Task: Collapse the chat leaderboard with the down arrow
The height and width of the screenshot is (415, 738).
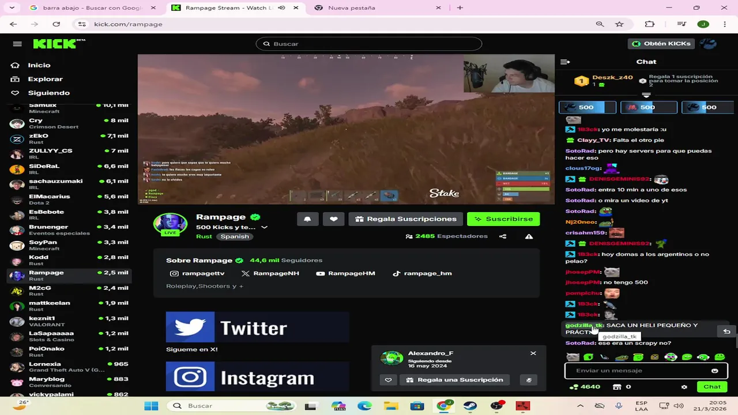Action: coord(646,95)
